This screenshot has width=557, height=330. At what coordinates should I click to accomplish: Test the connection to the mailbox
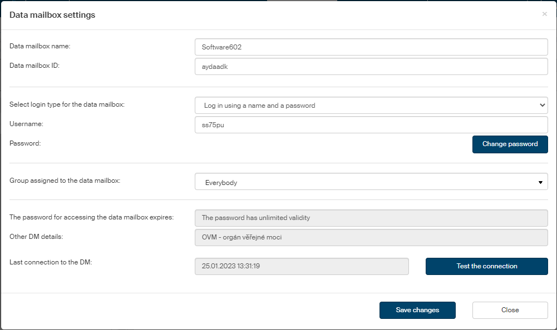coord(486,266)
